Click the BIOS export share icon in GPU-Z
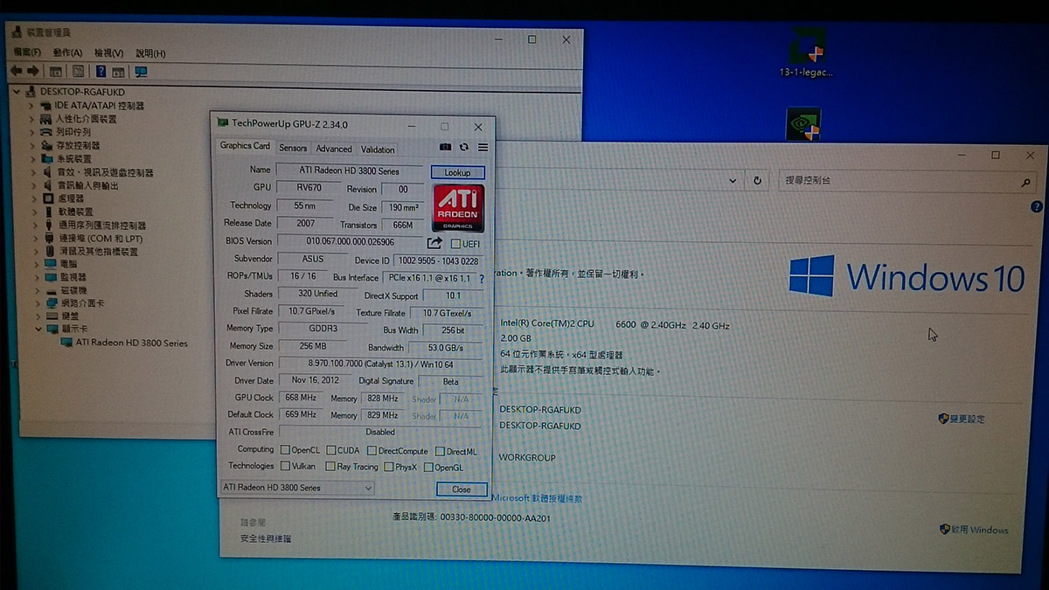 point(434,243)
